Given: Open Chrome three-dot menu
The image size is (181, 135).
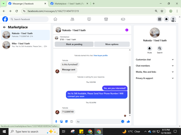Looking at the screenshot, I should (177, 11).
